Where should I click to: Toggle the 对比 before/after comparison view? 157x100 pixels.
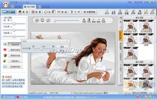(89, 20)
